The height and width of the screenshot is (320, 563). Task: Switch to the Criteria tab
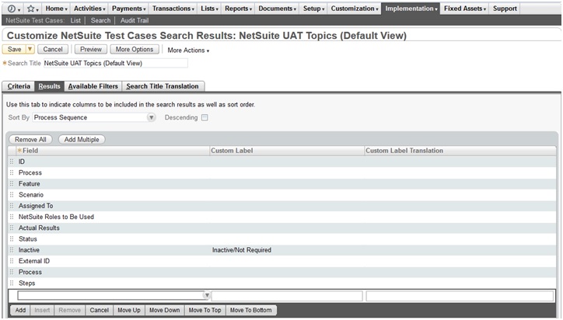19,86
